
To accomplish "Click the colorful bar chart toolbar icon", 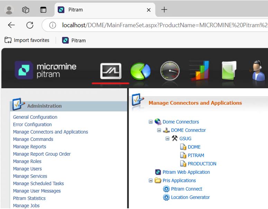I will 199,71.
